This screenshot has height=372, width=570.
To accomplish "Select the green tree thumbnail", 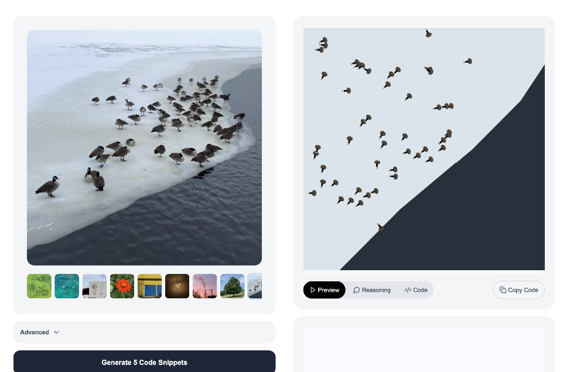I will click(233, 286).
